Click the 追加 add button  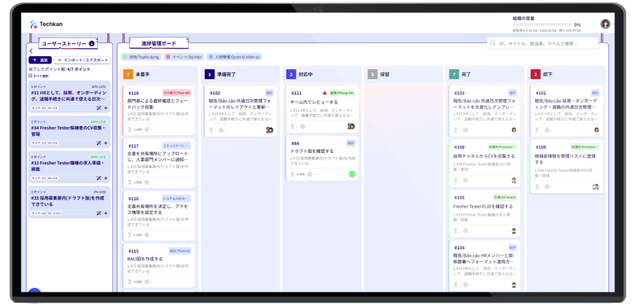(x=40, y=60)
